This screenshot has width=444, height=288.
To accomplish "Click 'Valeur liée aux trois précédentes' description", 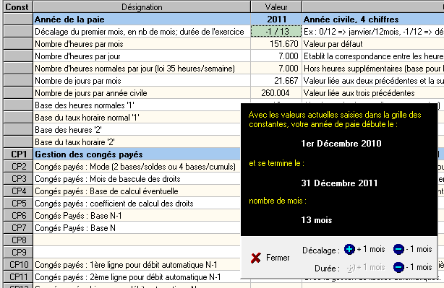I will pos(373,93).
